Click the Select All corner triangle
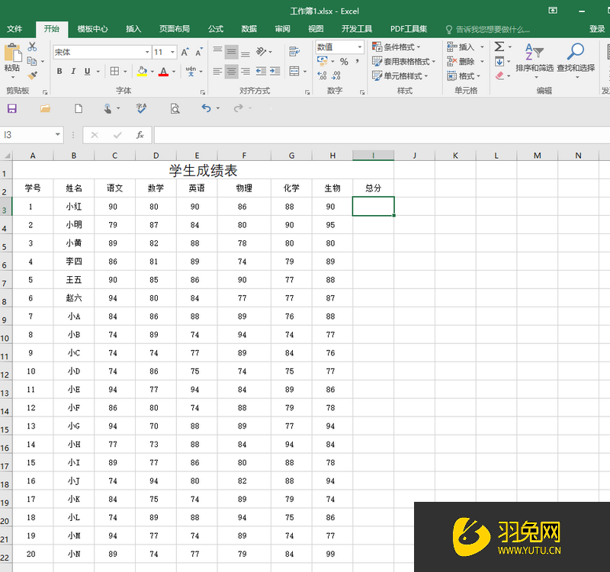Image resolution: width=610 pixels, height=572 pixels. 7,156
